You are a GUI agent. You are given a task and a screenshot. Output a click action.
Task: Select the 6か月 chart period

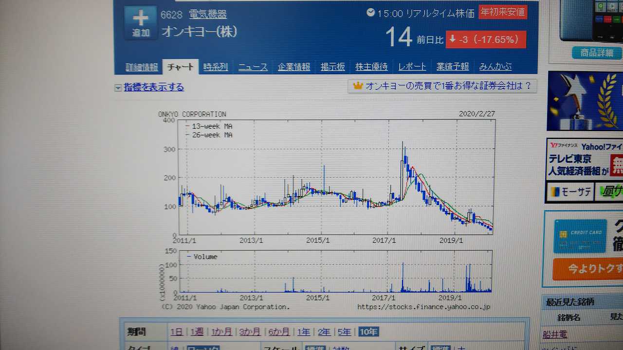[x=279, y=332]
